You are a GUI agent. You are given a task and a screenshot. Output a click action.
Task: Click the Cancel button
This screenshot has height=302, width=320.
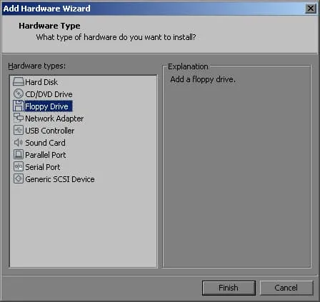[286, 288]
